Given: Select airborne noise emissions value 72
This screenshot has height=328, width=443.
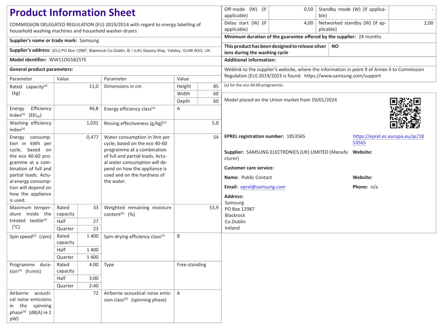Looking at the screenshot, I should tap(96, 293).
